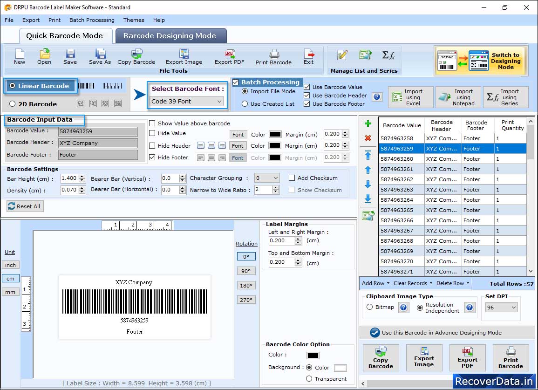Click the Narrow to Wide Ratio spinner arrows
The image size is (538, 390).
pyautogui.click(x=275, y=190)
